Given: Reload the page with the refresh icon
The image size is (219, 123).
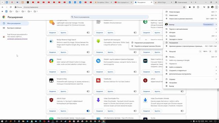Looking at the screenshot, I should (11, 7).
